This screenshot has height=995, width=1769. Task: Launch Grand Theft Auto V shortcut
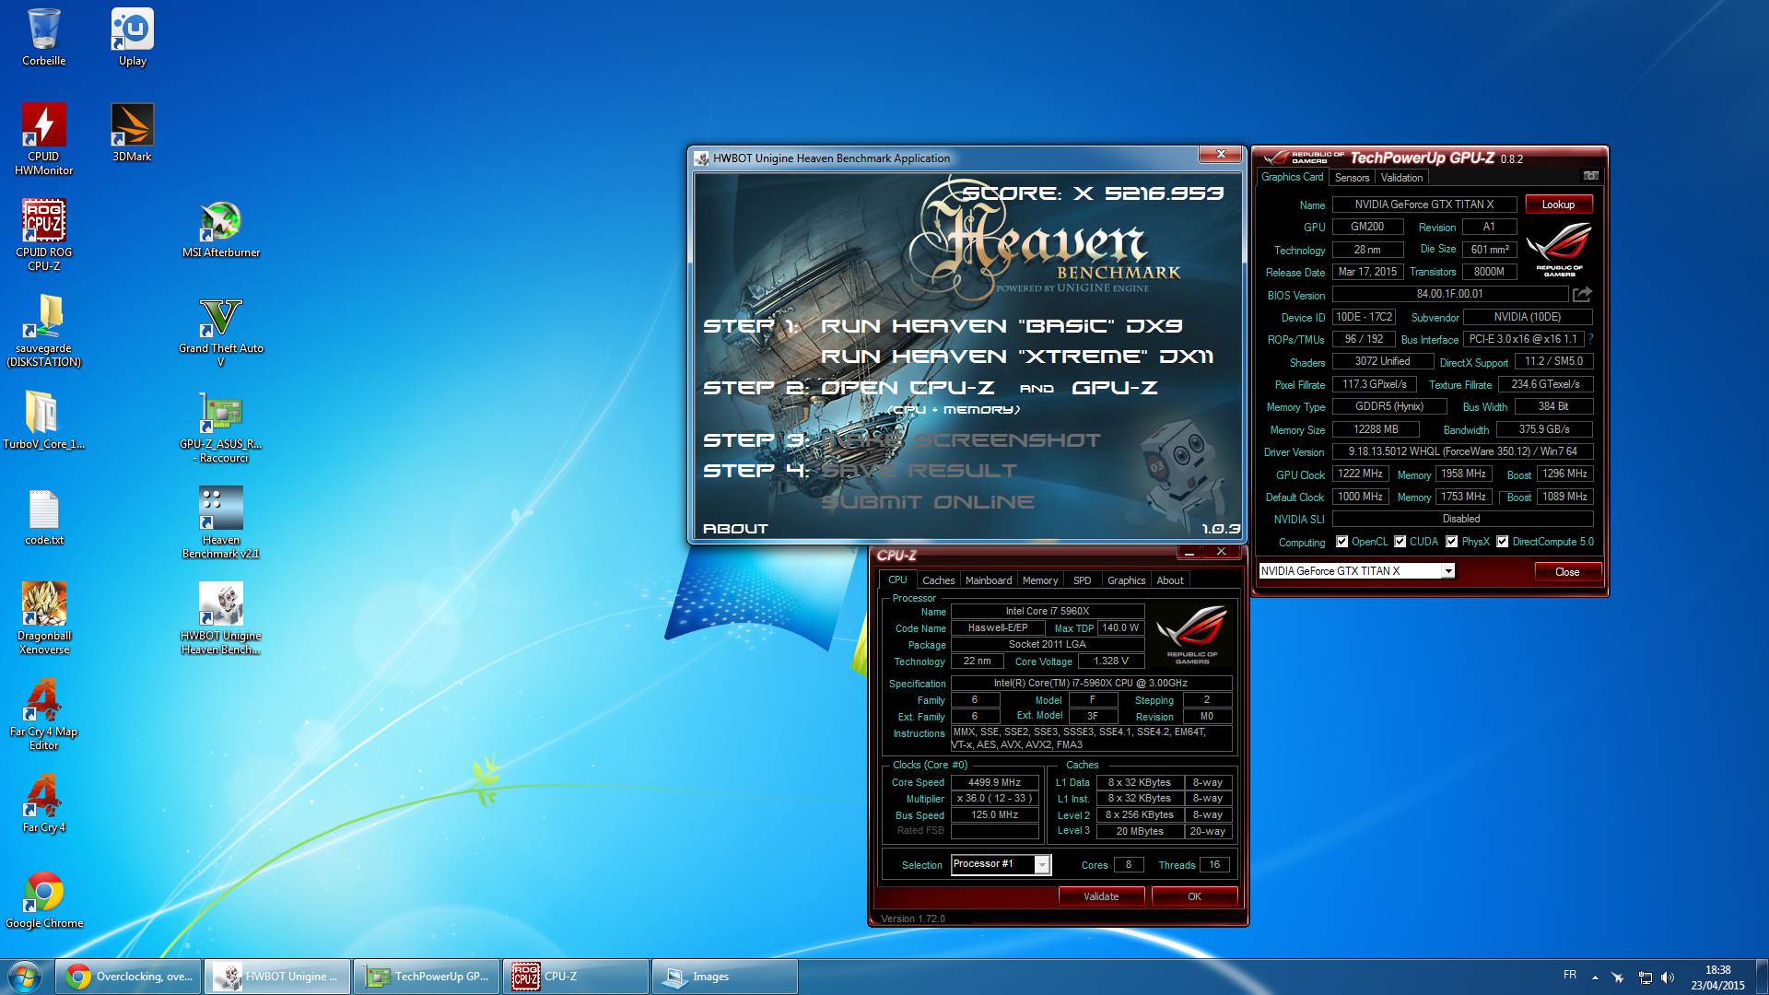221,332
